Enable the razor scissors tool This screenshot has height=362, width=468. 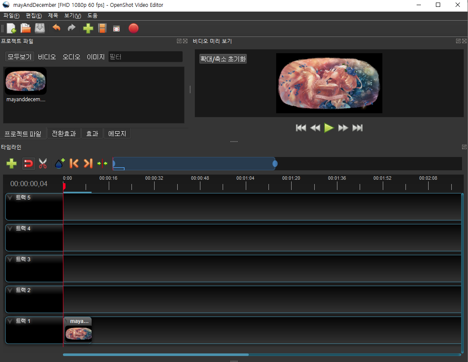(43, 163)
